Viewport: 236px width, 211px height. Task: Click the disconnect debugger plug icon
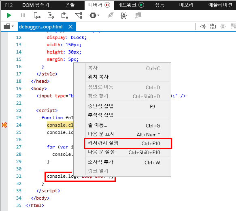111,15
